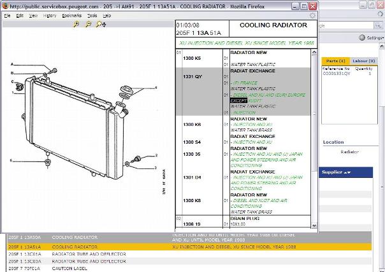Open the 205F 1 13C01A RADIATOR TUBE AND DEFLECTOR row
The width and height of the screenshot is (385, 272).
(189, 254)
